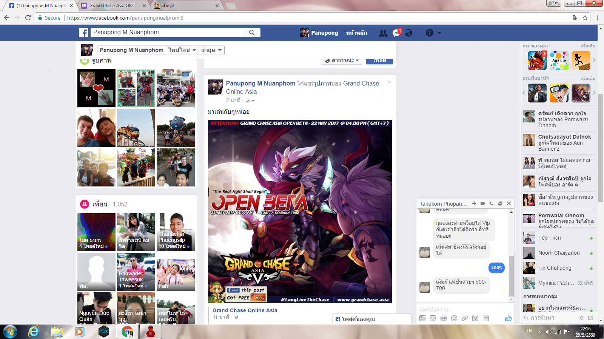Open the Windows Start menu
The width and height of the screenshot is (604, 339).
pyautogui.click(x=10, y=331)
